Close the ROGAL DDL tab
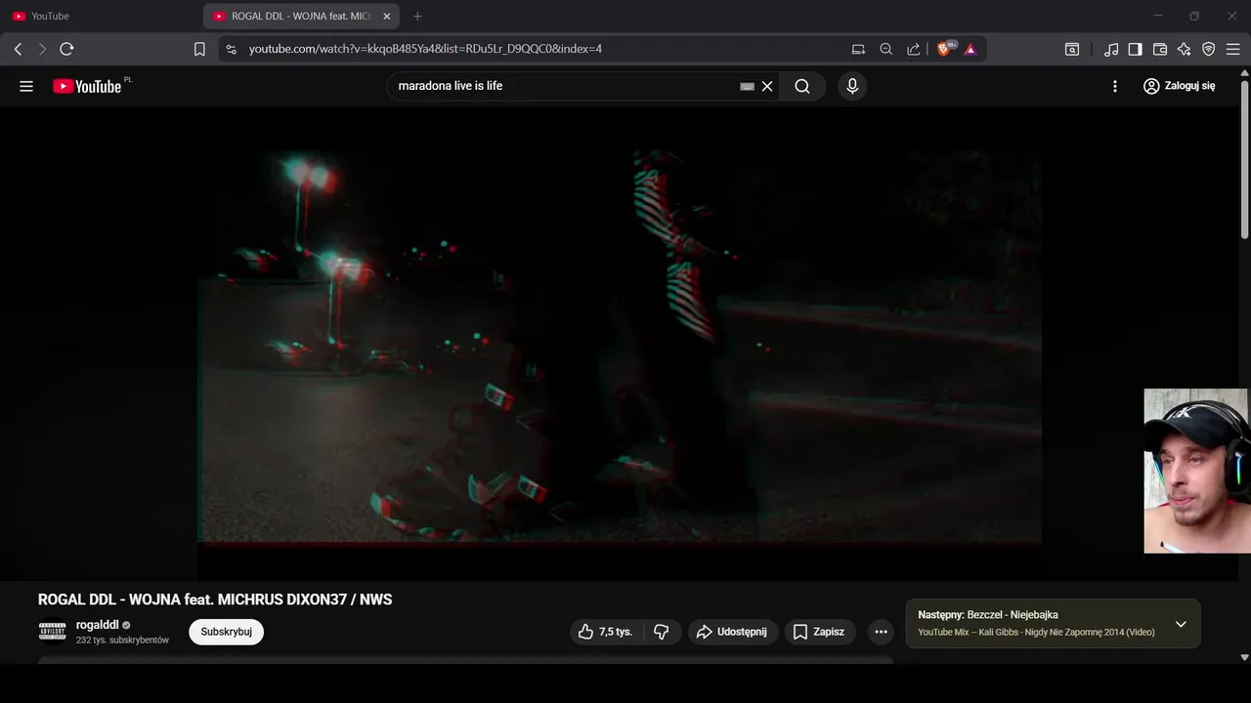 click(x=385, y=17)
